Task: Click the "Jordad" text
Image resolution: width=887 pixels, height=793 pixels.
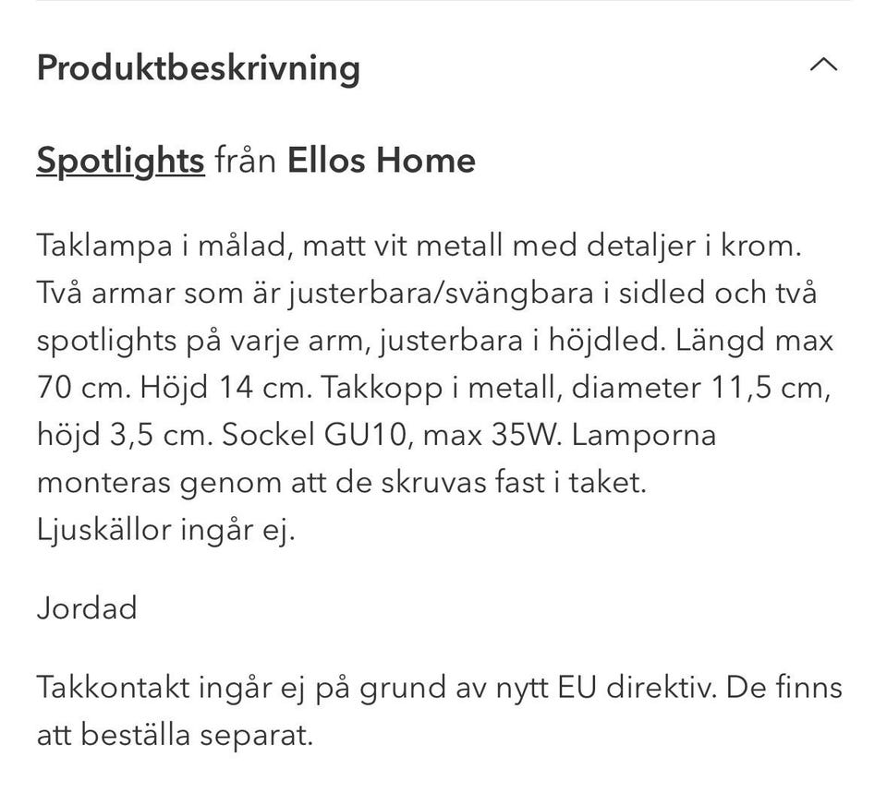Action: (x=87, y=607)
